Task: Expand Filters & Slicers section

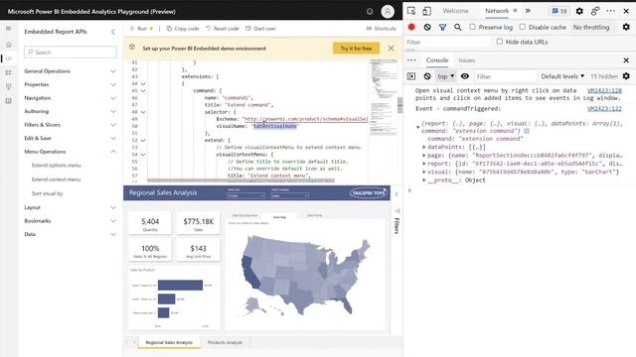Action: pyautogui.click(x=71, y=125)
